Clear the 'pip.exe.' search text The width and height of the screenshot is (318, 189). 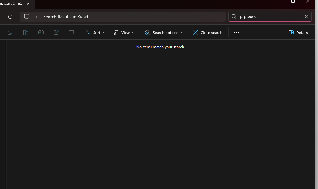[x=306, y=17]
